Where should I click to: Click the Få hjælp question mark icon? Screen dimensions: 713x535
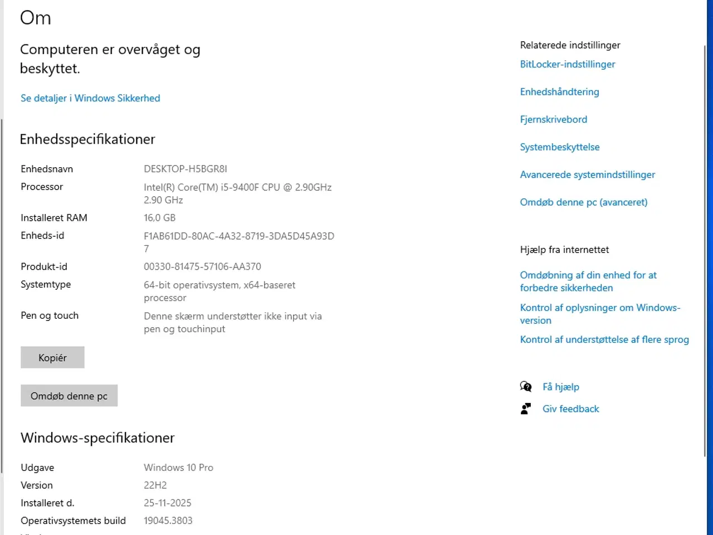(x=526, y=386)
